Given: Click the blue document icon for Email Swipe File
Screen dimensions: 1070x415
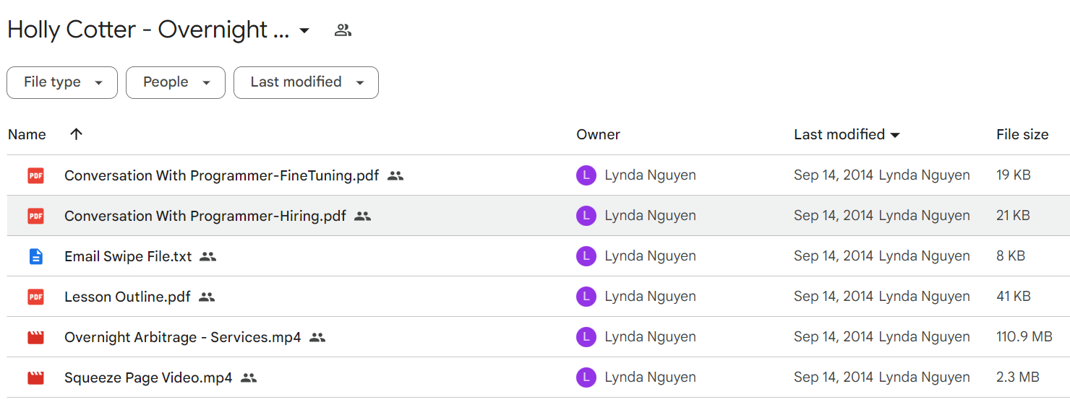Looking at the screenshot, I should (x=35, y=256).
